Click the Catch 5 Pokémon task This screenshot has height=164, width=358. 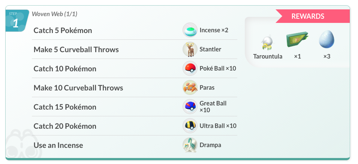click(63, 30)
